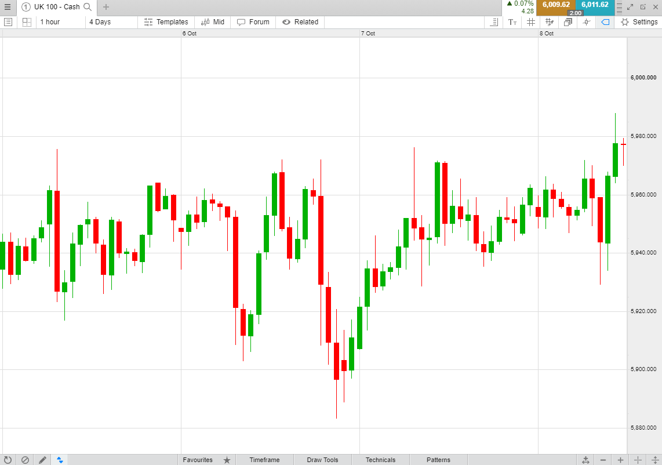Screen dimensions: 662x465
Task: Open the Draw Tools tab
Action: (322, 460)
